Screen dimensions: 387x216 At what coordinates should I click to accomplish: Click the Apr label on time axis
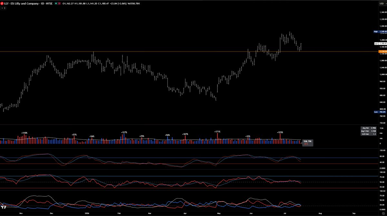(185, 213)
